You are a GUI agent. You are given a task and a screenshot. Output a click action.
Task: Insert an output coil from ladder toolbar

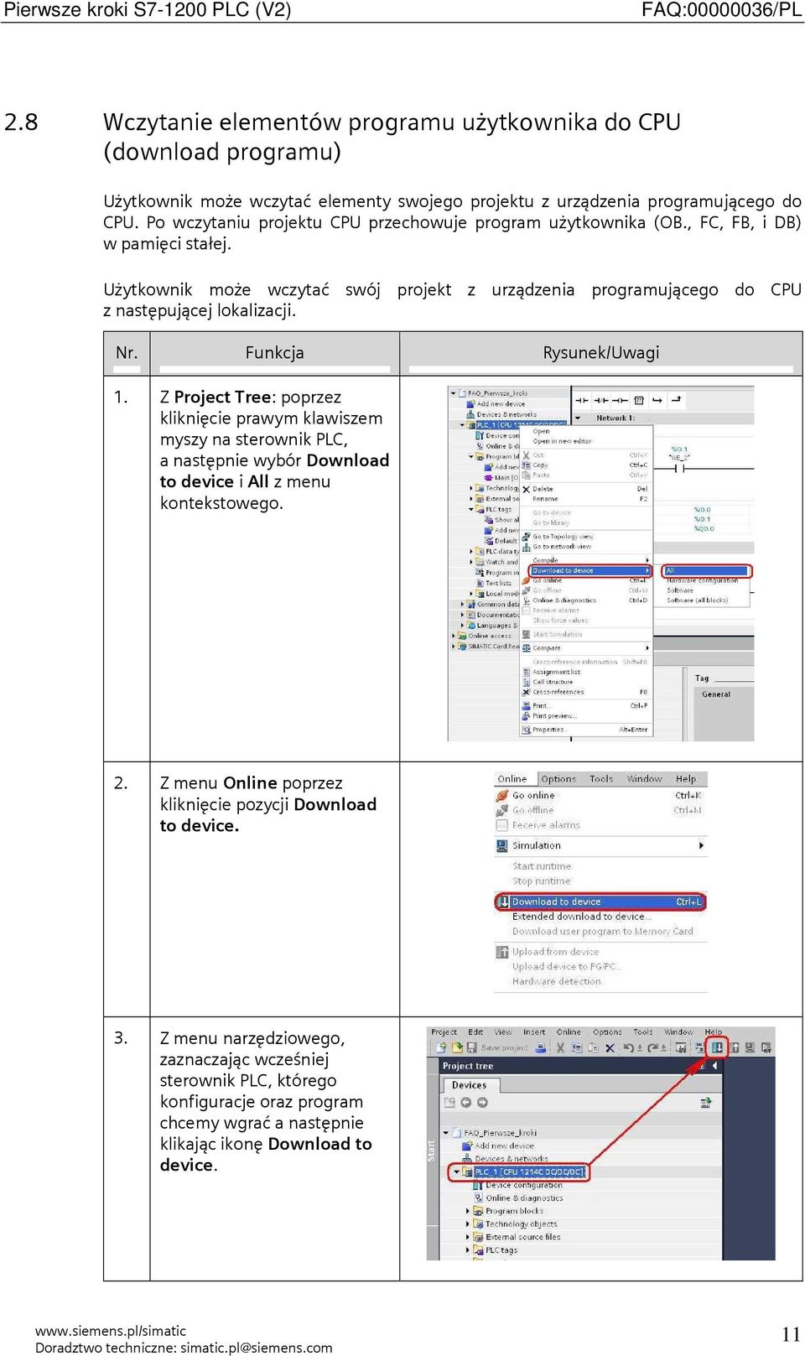click(x=620, y=400)
